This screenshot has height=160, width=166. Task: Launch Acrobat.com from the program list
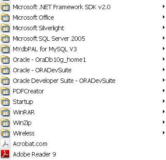(x=83, y=144)
